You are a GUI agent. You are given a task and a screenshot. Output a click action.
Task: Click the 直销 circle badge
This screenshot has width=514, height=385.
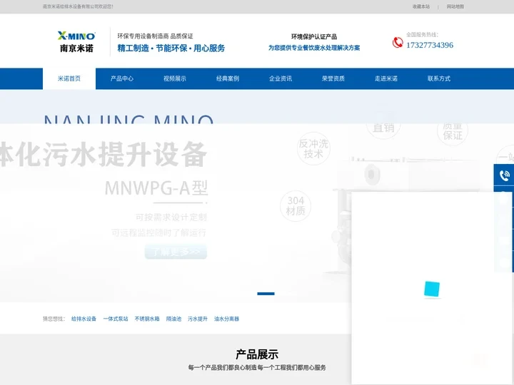[383, 127]
